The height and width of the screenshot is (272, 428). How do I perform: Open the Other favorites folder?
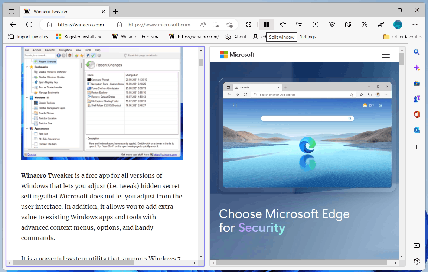tap(402, 37)
